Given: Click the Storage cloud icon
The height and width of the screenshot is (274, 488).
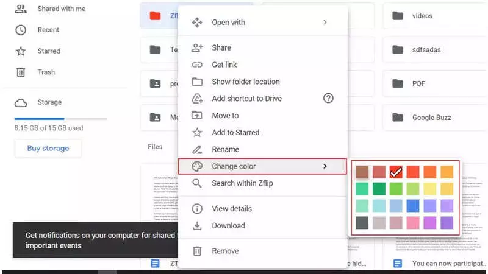Looking at the screenshot, I should (21, 102).
